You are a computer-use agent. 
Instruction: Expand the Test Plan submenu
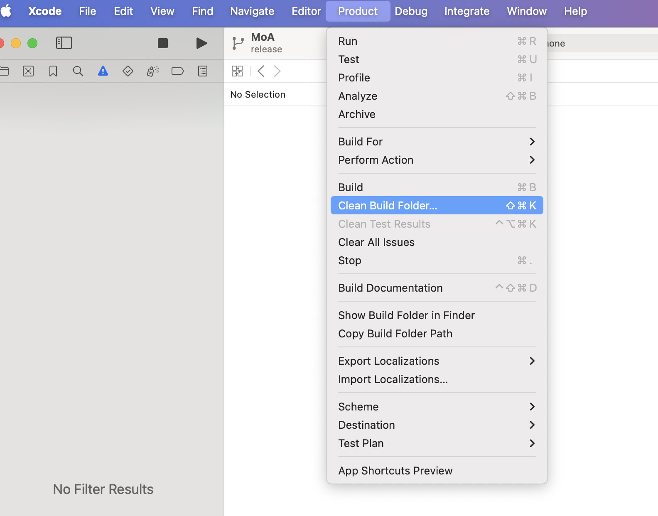(437, 443)
